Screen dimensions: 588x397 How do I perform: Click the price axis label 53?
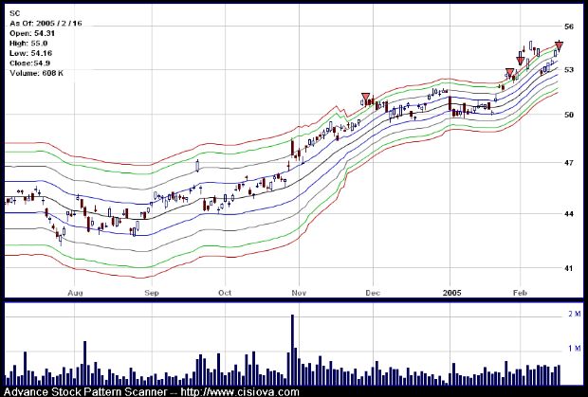[569, 70]
